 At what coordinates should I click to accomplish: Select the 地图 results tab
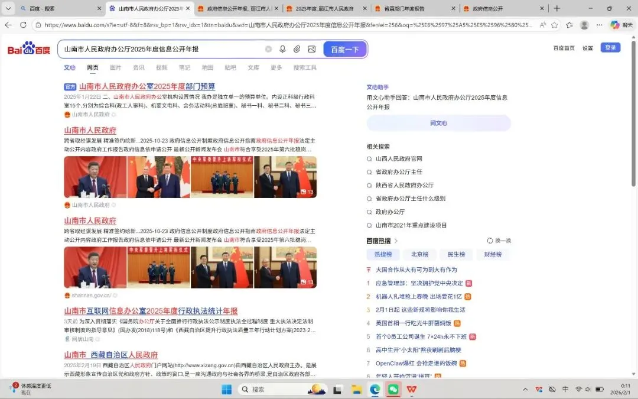point(207,67)
